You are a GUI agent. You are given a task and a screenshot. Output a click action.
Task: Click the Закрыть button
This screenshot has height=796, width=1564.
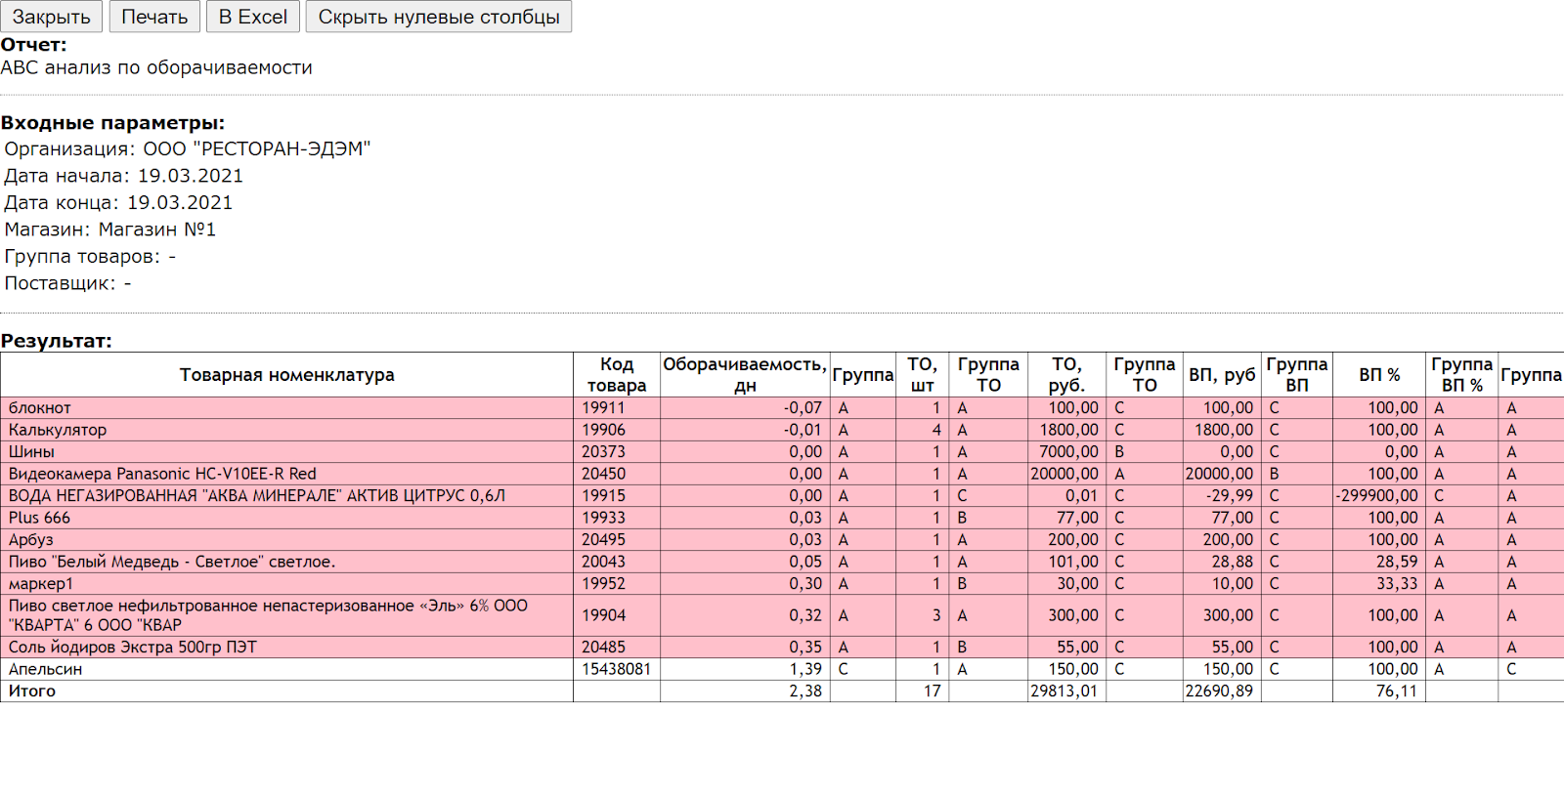click(x=51, y=17)
